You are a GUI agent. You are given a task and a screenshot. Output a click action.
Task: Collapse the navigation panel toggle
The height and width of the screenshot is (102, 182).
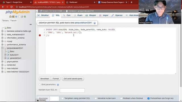(x=37, y=11)
